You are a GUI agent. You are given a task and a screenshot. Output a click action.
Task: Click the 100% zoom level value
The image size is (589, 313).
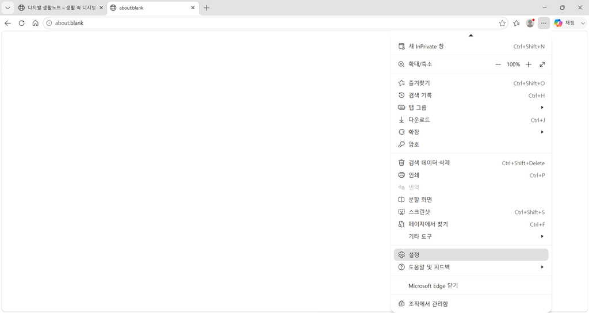pyautogui.click(x=513, y=64)
